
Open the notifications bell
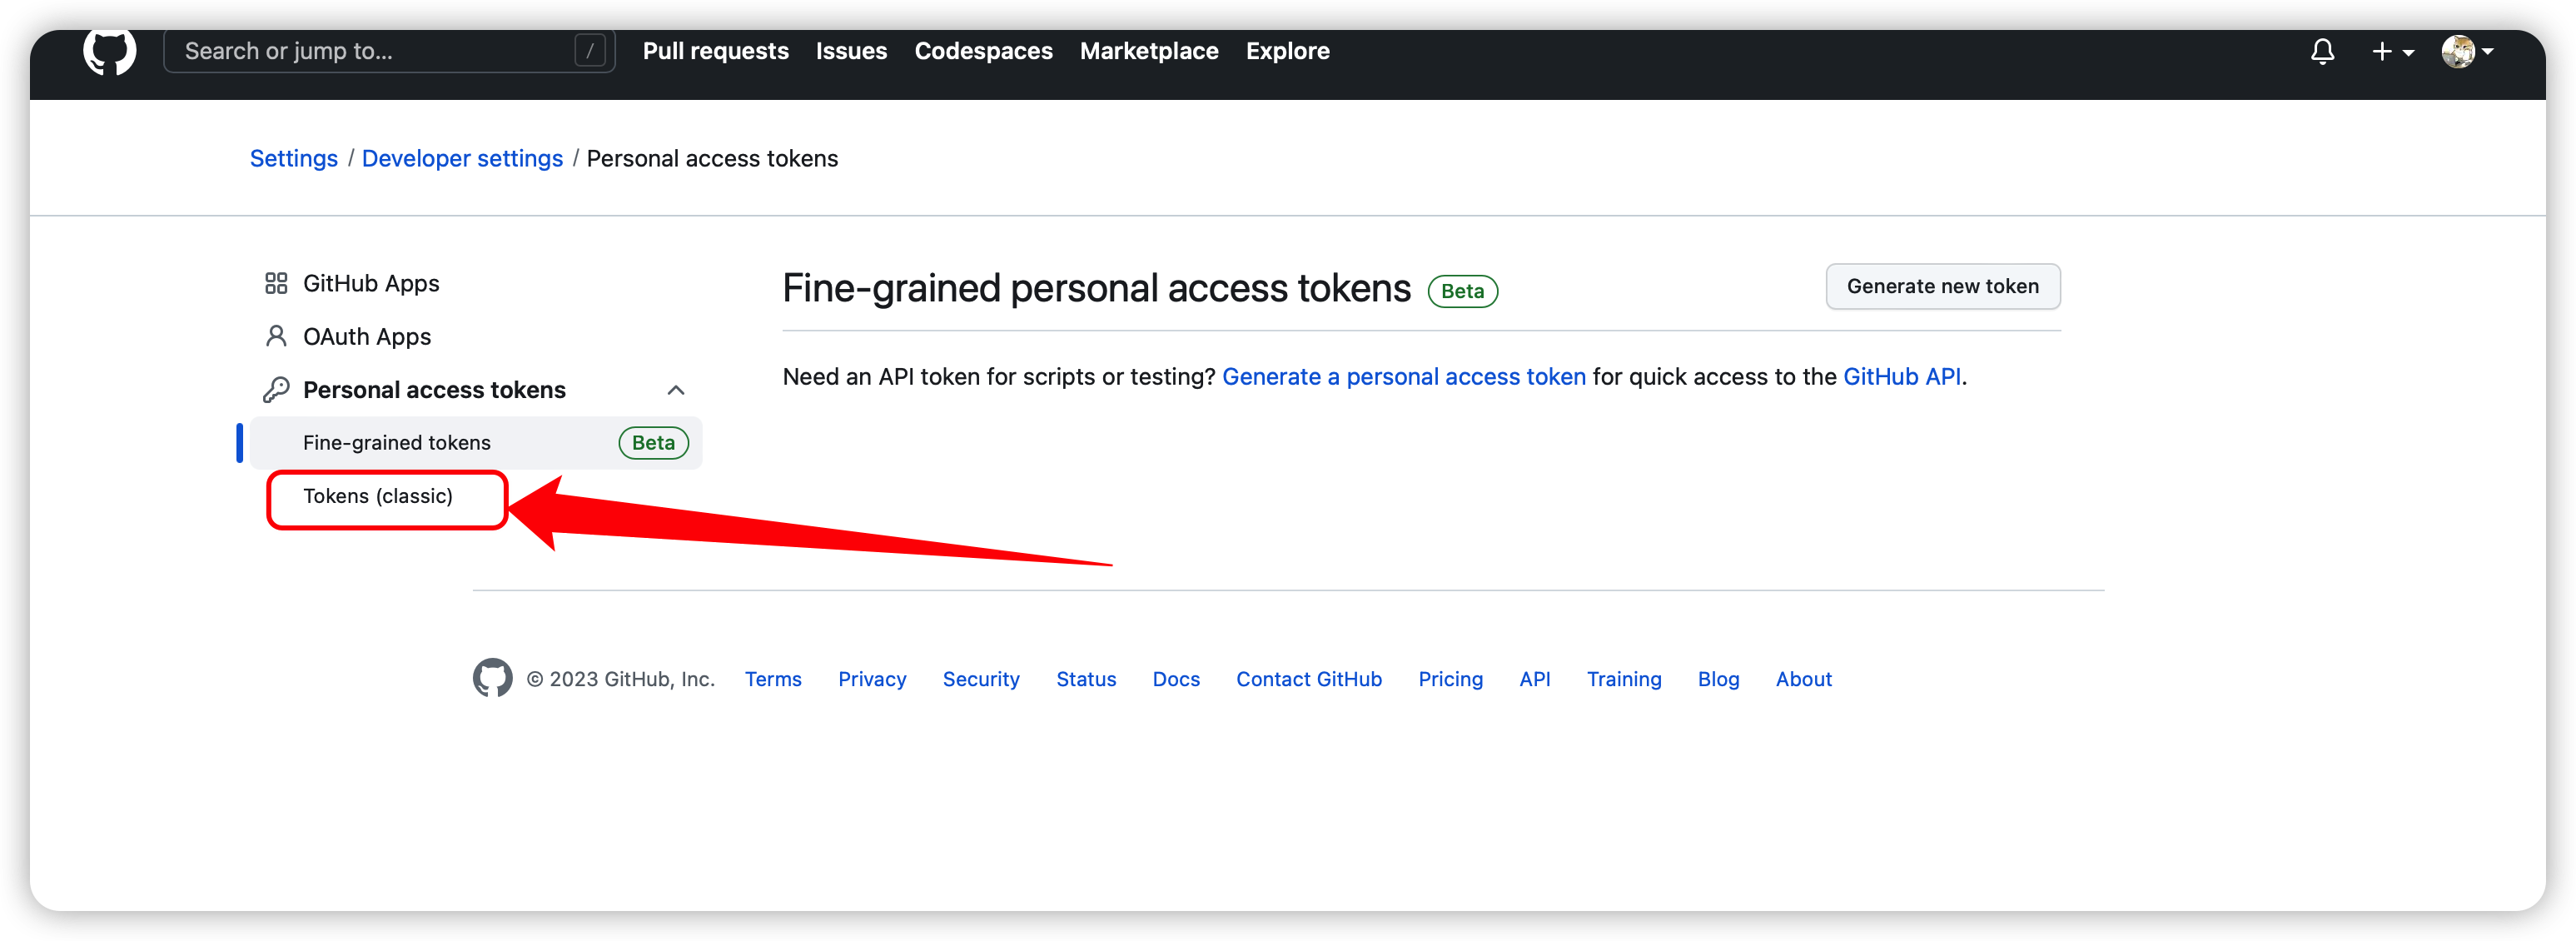coord(2322,51)
